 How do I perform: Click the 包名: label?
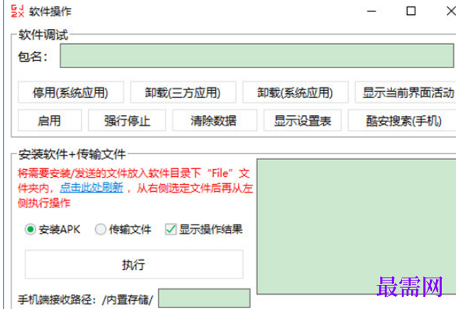[33, 56]
